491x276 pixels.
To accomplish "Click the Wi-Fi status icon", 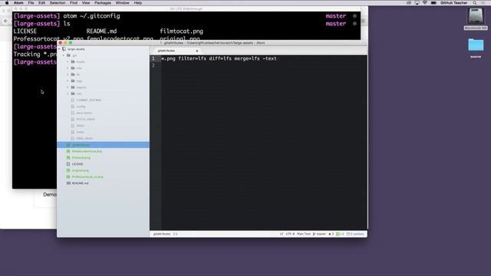I will click(425, 3).
